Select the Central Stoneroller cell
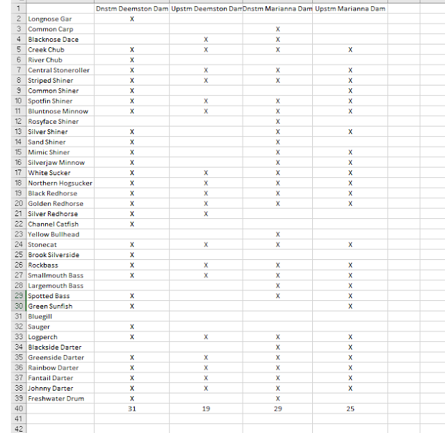The image size is (445, 433). coord(60,70)
